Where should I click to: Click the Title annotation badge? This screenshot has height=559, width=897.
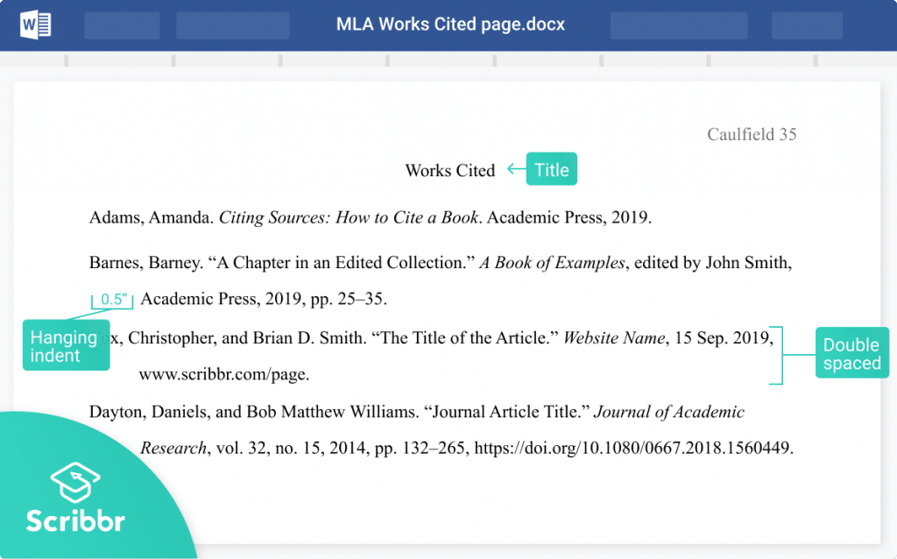[552, 168]
